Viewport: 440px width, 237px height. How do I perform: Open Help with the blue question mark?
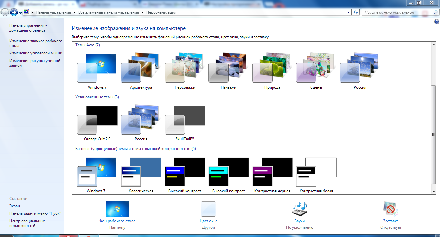(437, 22)
